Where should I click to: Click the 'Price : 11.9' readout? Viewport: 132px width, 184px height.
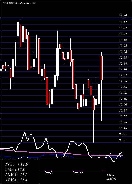(x=17, y=164)
